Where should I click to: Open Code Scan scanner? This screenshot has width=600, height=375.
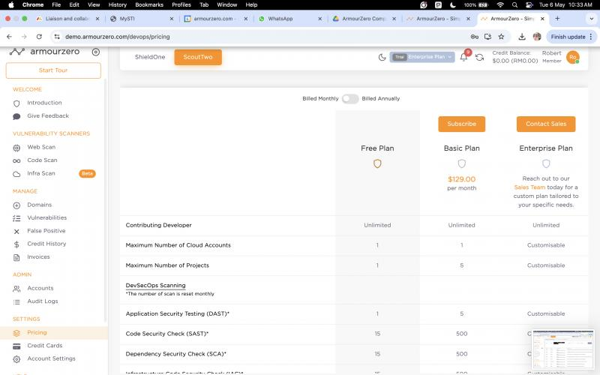(x=42, y=160)
